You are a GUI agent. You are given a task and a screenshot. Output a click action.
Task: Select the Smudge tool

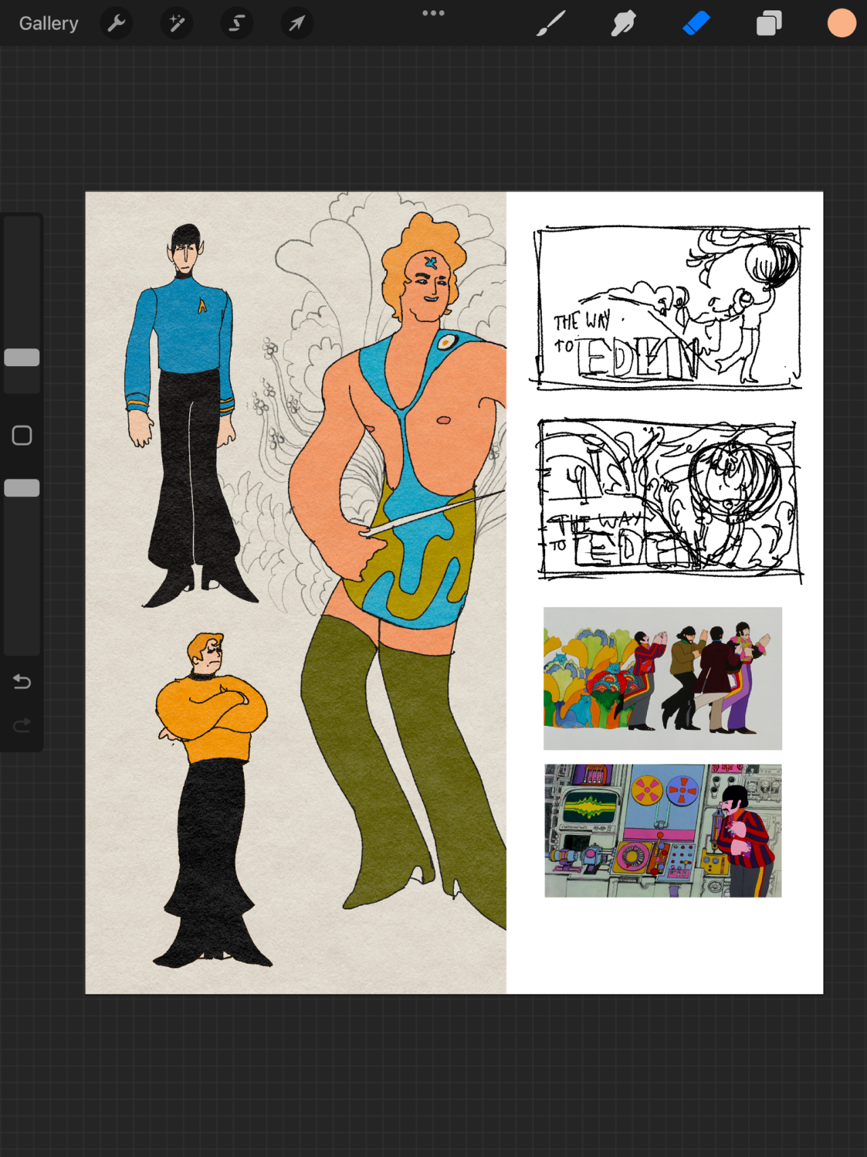tap(623, 24)
